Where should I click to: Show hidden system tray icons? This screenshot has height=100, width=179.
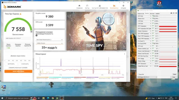157,98
